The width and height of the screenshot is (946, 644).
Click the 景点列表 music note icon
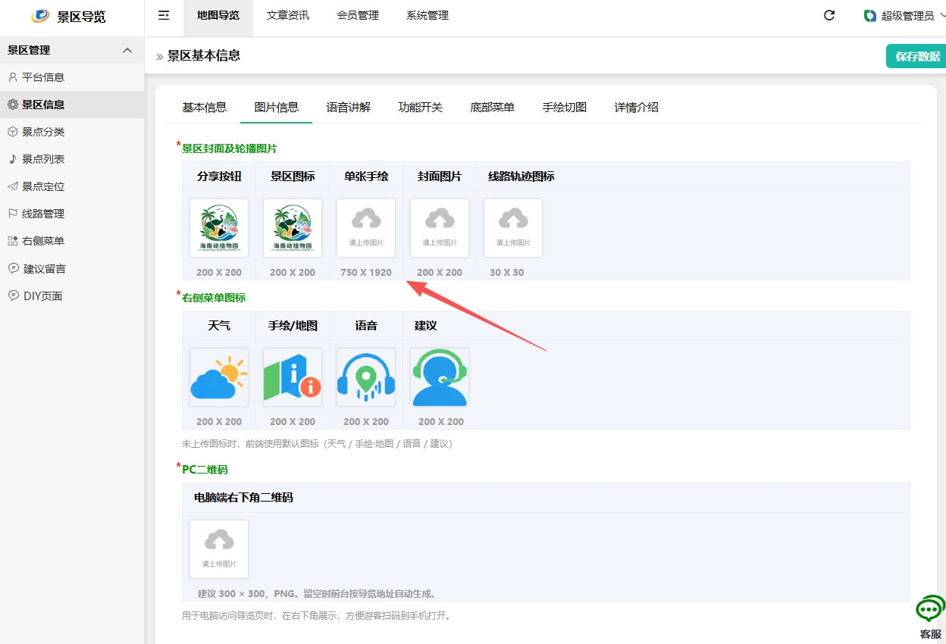pyautogui.click(x=13, y=159)
